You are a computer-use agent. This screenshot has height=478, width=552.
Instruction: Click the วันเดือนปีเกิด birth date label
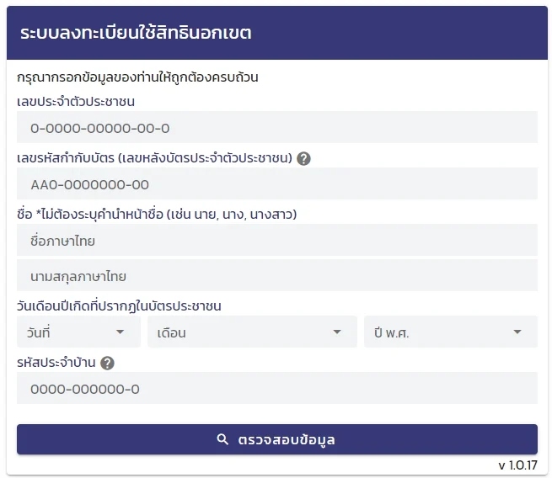pyautogui.click(x=125, y=305)
